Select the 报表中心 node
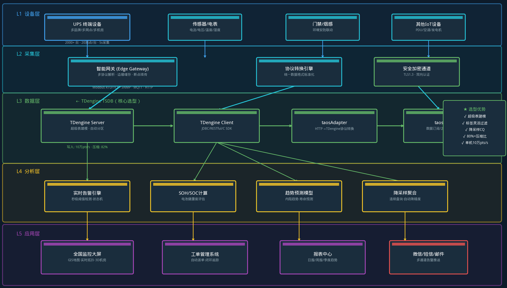This screenshot has height=288, width=507. click(322, 257)
